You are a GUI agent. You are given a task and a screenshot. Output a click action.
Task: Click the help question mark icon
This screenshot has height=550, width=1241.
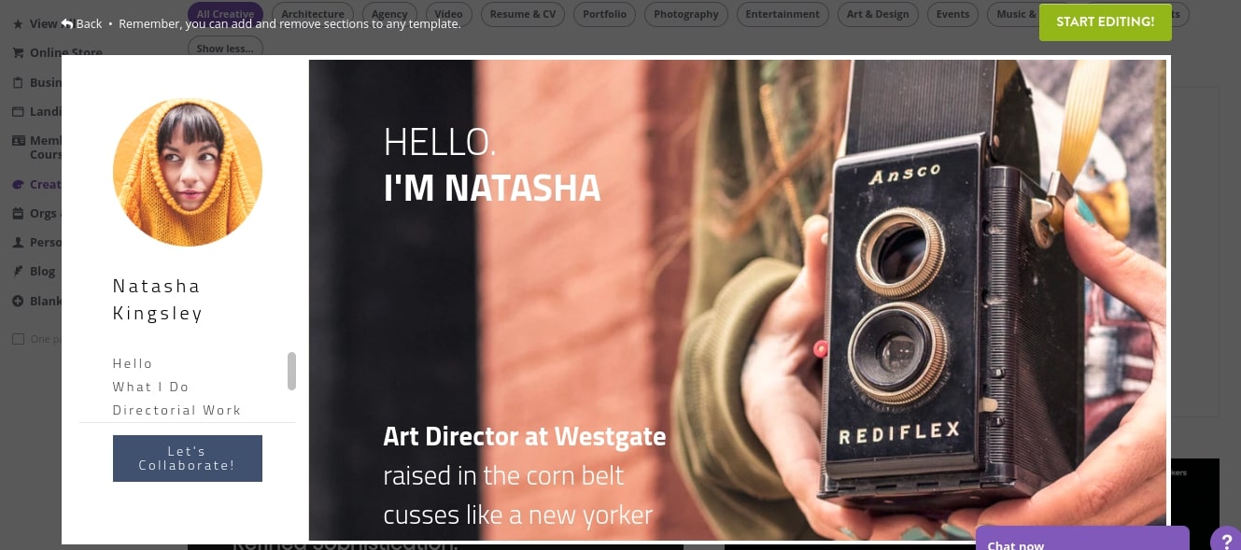1226,542
